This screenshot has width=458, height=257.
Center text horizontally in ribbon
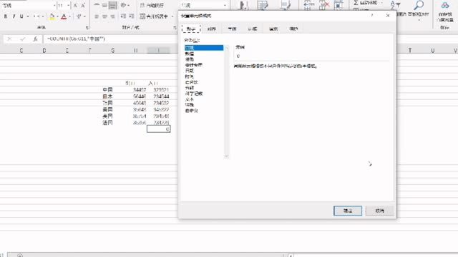click(104, 16)
